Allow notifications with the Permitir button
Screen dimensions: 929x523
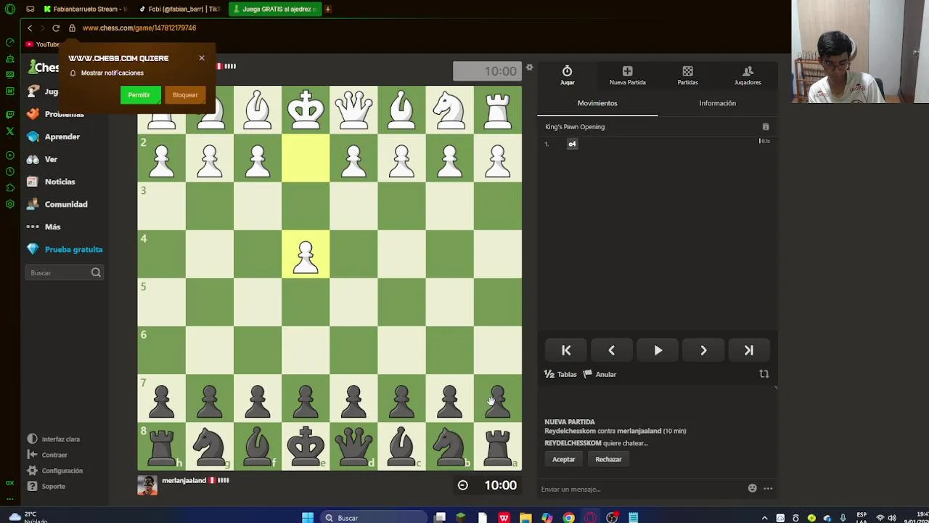pyautogui.click(x=139, y=95)
